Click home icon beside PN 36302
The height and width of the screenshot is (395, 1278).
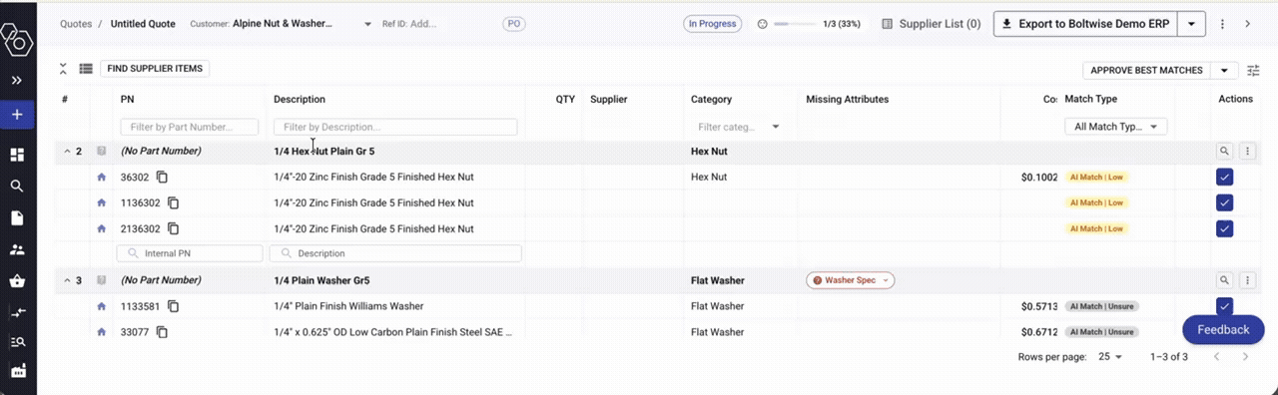(101, 177)
